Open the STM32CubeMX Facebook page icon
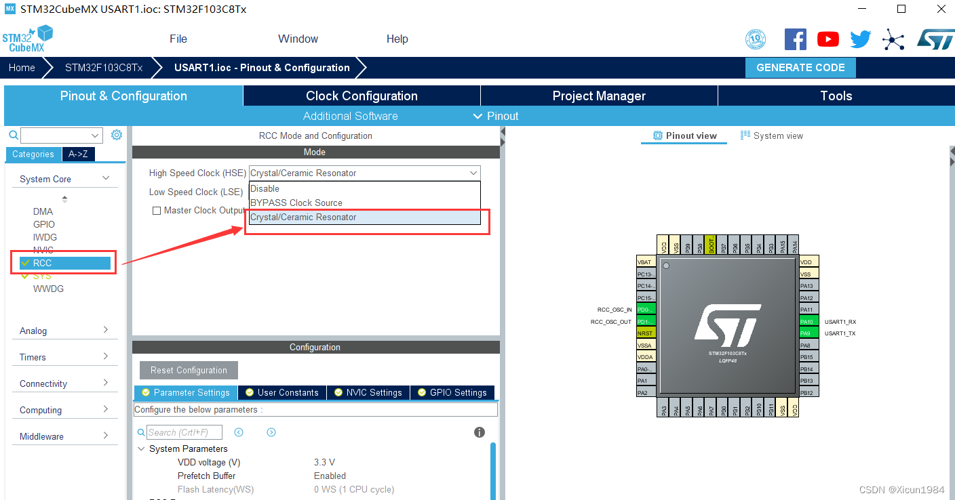 pos(795,39)
